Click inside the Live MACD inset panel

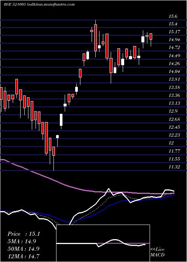[103, 243]
